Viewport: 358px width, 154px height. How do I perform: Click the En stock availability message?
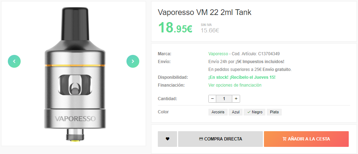pos(242,77)
